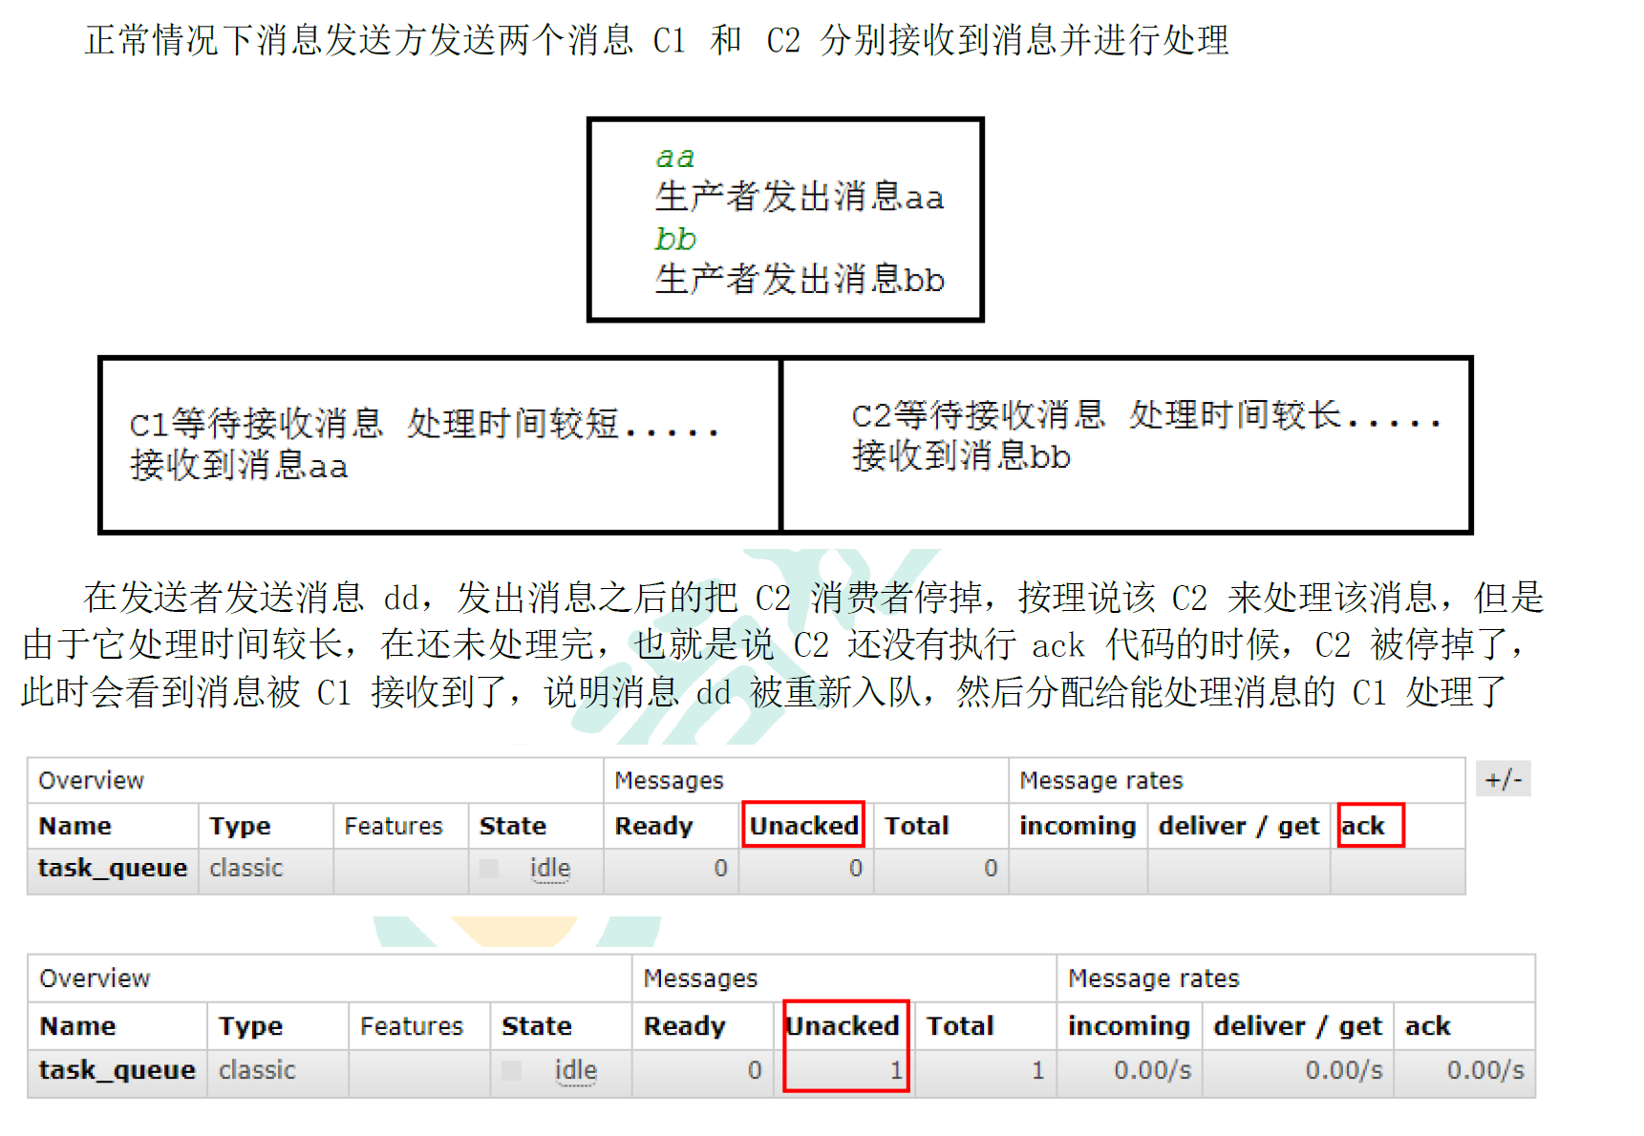Viewport: 1644px width, 1136px height.
Task: Click idle state in second table
Action: pyautogui.click(x=576, y=1070)
